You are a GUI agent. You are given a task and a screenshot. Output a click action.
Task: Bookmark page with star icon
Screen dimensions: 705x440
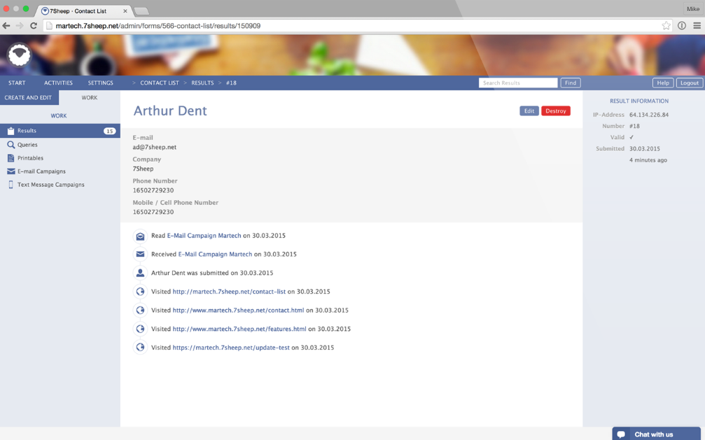pos(666,26)
